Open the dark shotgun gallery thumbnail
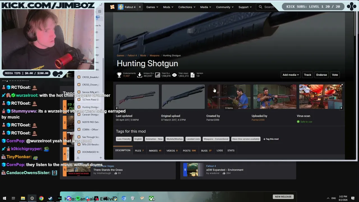 pos(183,97)
